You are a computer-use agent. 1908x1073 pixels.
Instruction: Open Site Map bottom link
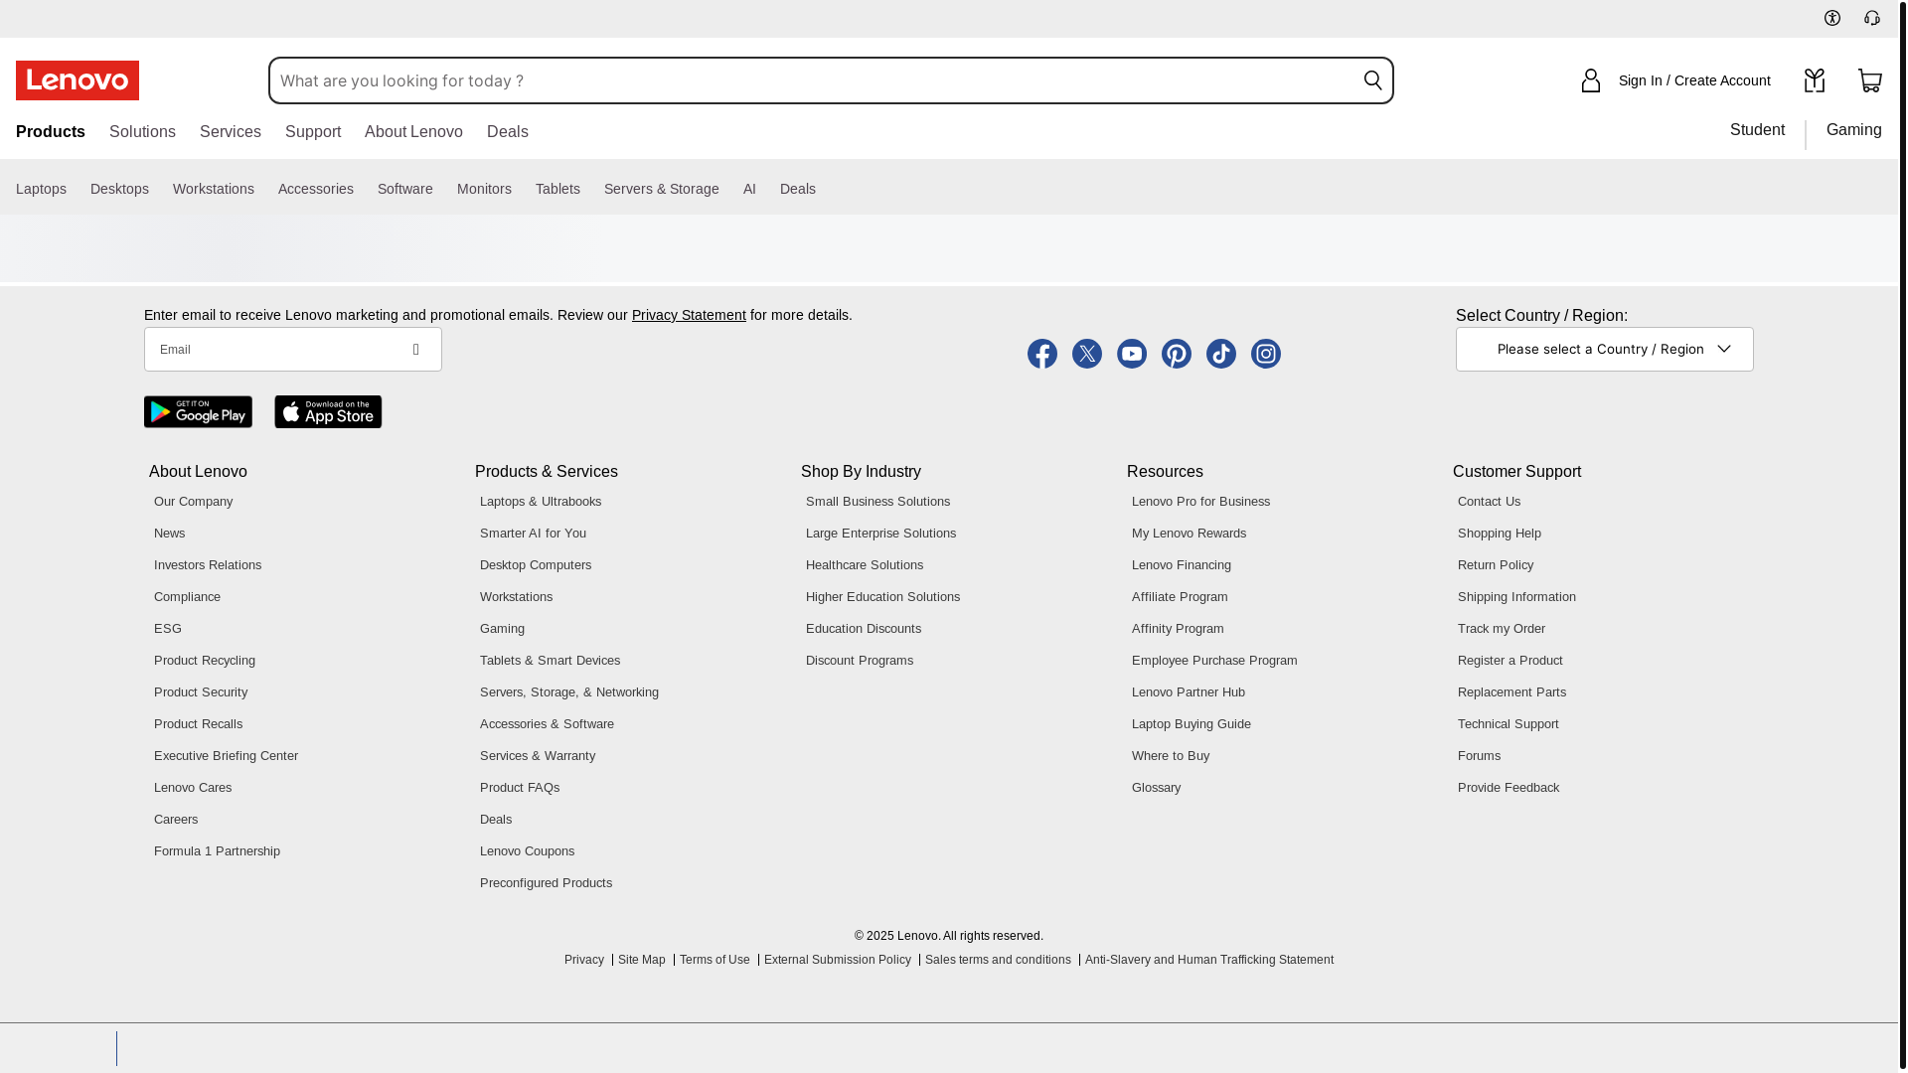(642, 960)
